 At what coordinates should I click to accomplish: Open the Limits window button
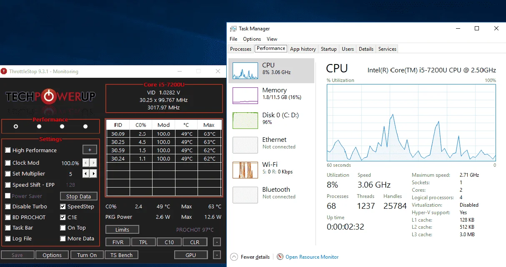coord(122,230)
